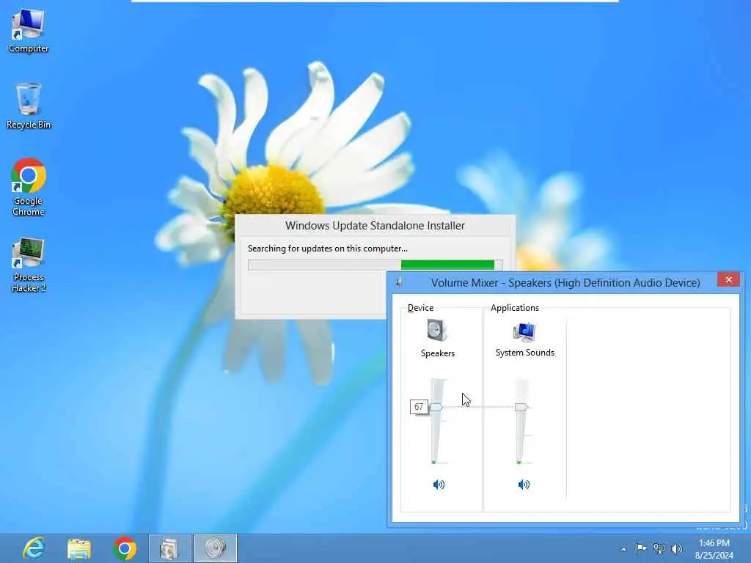Click the network tray icon

pos(659,548)
